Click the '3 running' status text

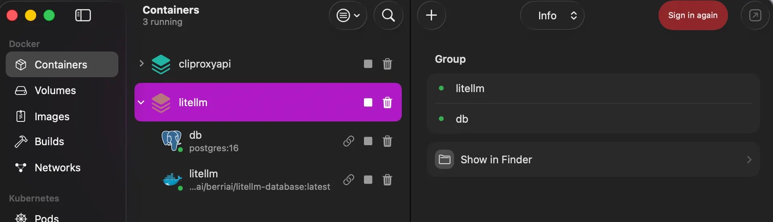[162, 22]
